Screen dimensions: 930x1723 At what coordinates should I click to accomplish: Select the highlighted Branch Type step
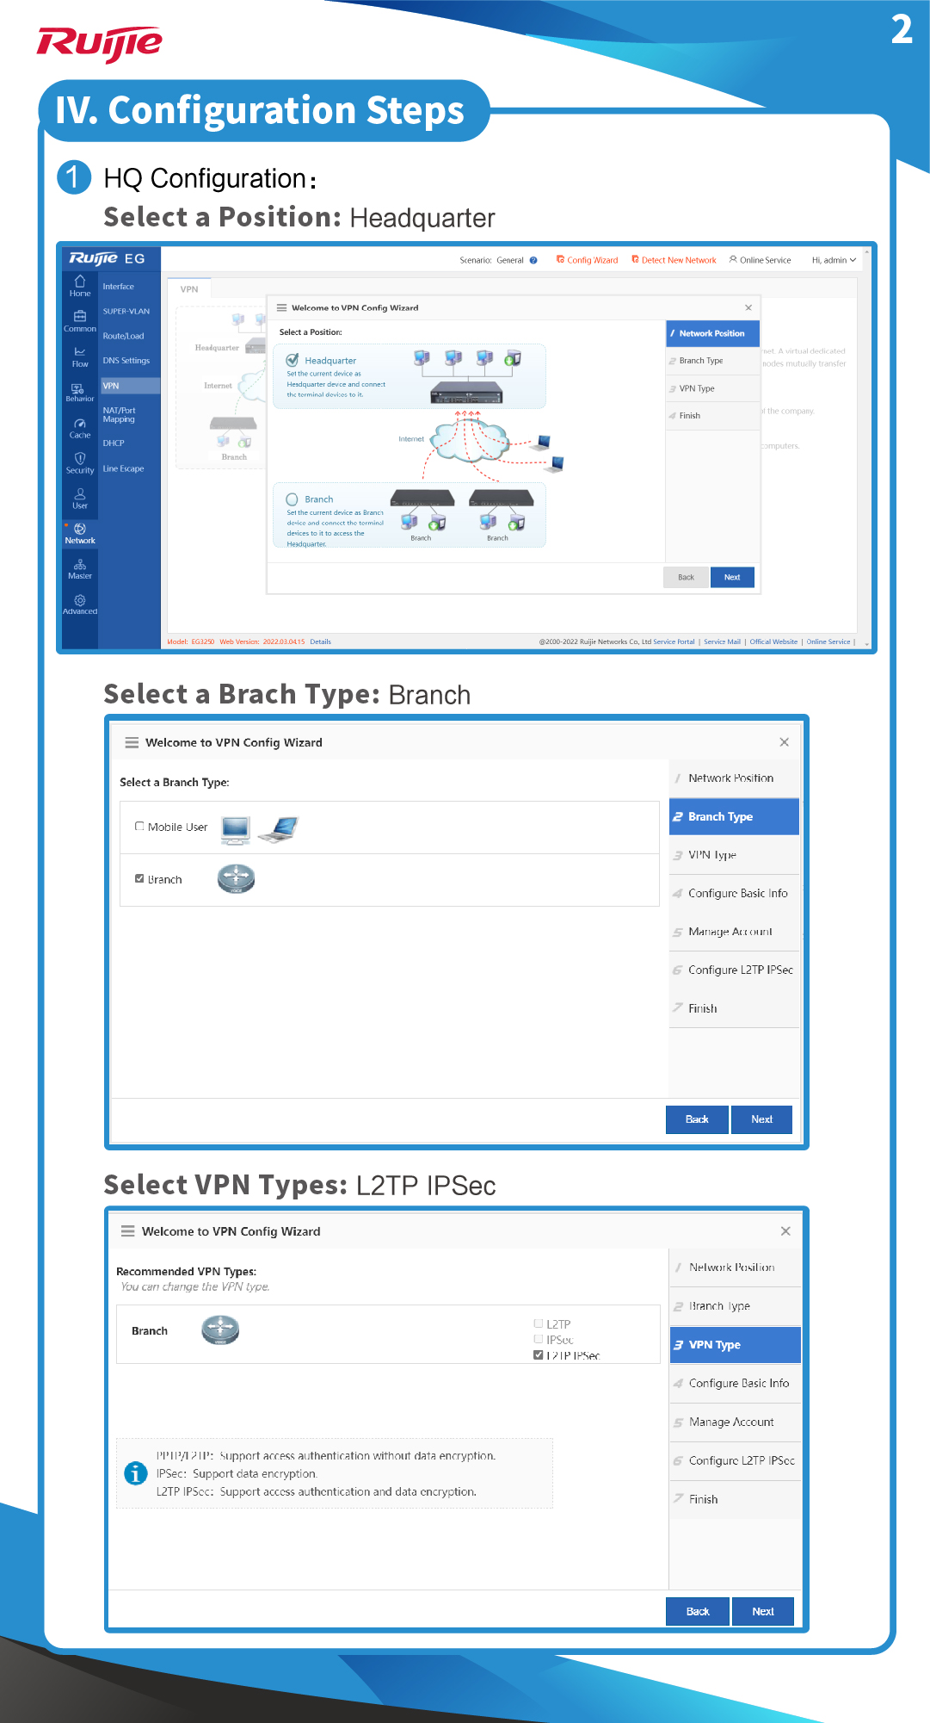(735, 816)
